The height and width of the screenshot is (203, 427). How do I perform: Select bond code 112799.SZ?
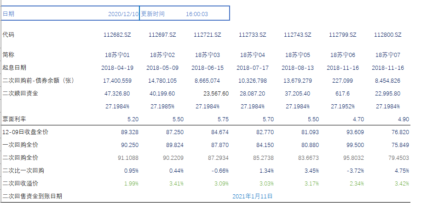click(x=343, y=35)
